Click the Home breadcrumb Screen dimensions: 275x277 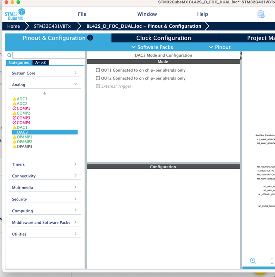(13, 26)
